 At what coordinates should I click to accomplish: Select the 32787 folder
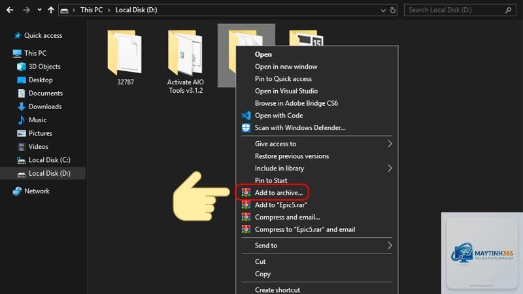point(126,57)
